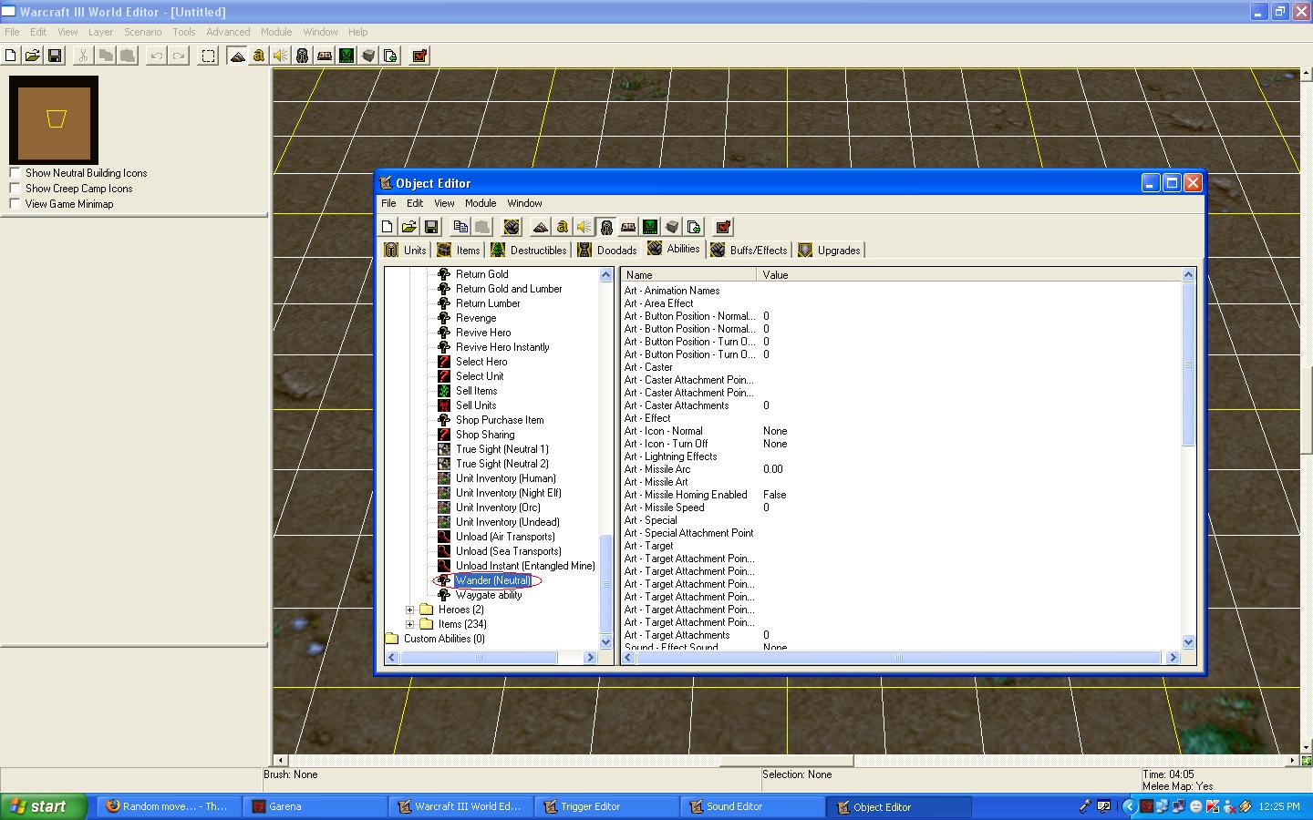Open Advanced menu in World Editor
Image resolution: width=1313 pixels, height=820 pixels.
click(x=228, y=32)
